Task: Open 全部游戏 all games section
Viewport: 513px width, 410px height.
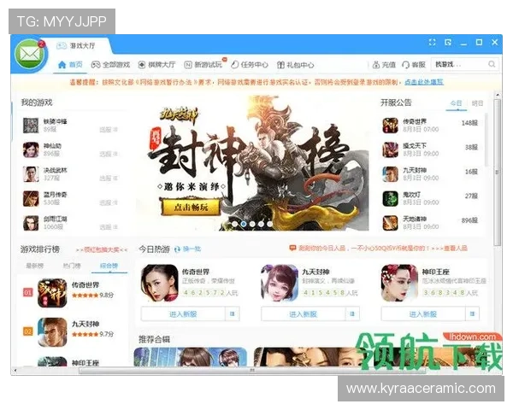Action: 110,65
